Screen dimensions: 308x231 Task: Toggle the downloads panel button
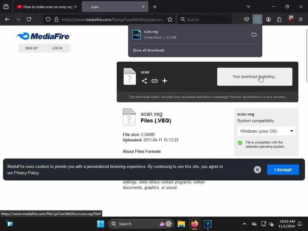257,19
